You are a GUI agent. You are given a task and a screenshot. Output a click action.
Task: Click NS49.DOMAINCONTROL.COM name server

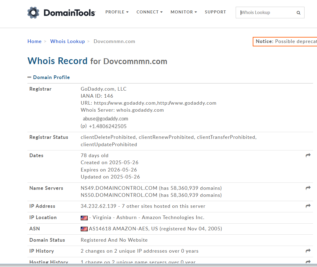click(x=119, y=188)
